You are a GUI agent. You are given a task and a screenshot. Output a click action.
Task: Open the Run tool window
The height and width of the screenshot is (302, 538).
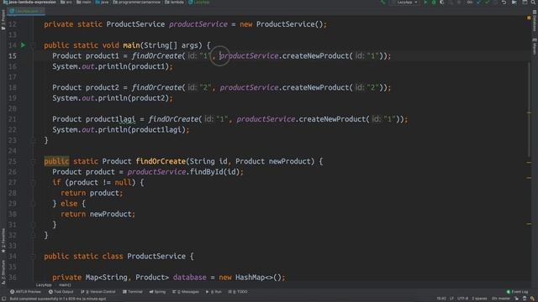click(214, 292)
